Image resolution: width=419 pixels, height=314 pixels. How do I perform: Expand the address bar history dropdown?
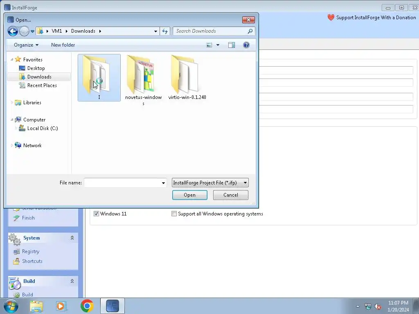155,31
